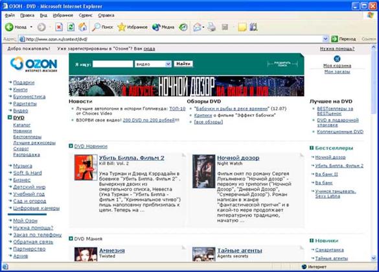Open the Нужна помощь? link at top right

coord(337,49)
